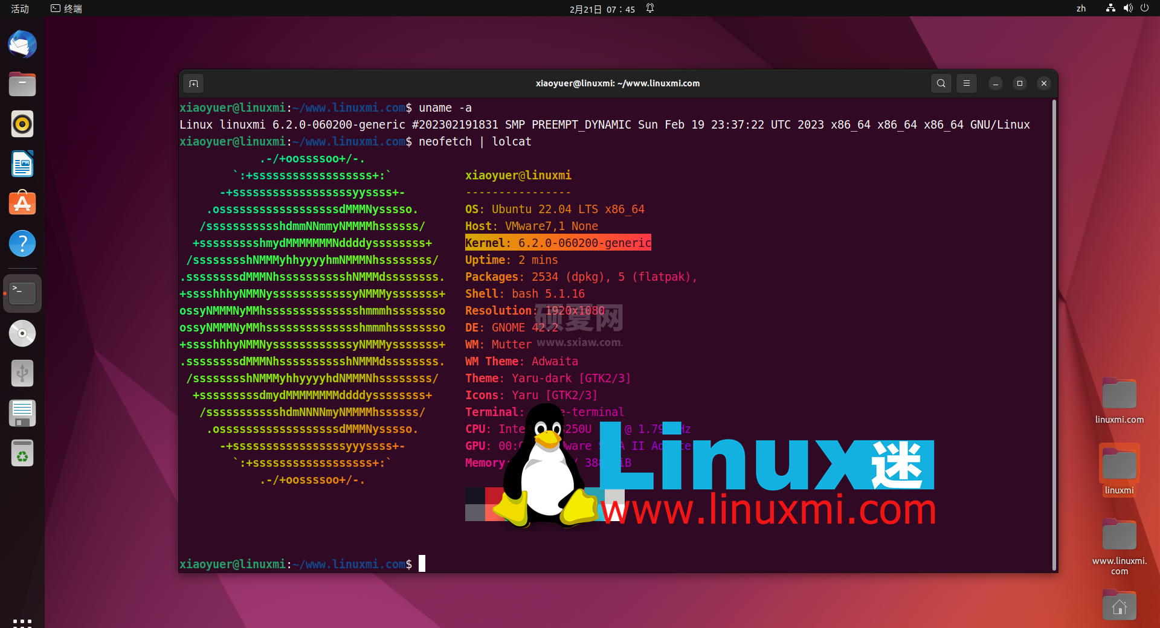Select the linuxmi desktop folder

click(1119, 470)
